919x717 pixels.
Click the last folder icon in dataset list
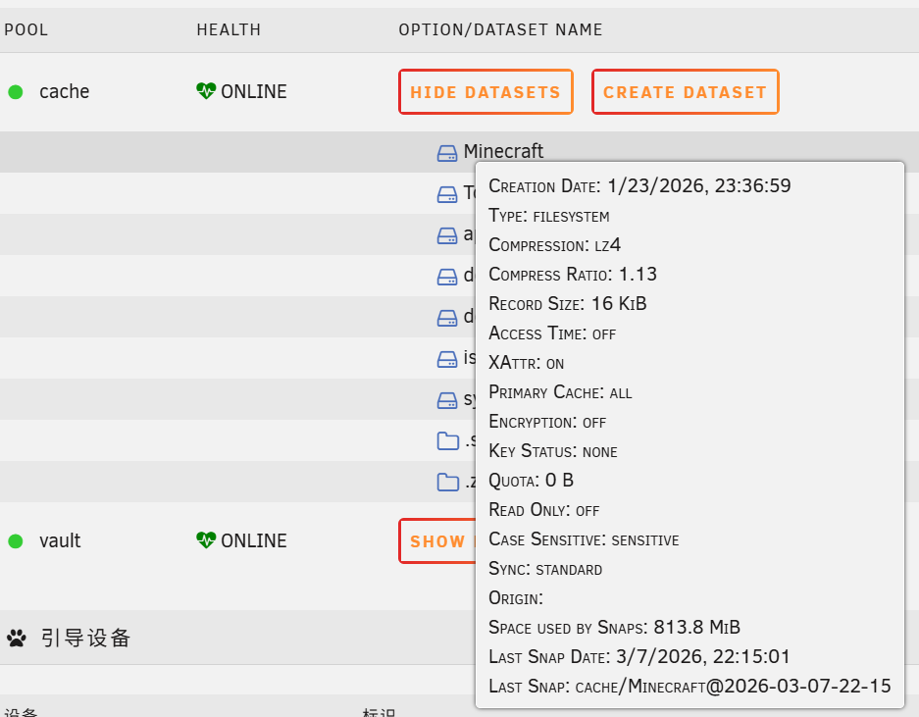pyautogui.click(x=448, y=482)
